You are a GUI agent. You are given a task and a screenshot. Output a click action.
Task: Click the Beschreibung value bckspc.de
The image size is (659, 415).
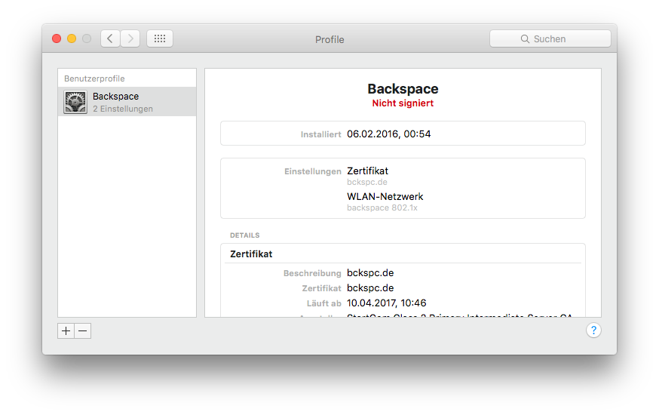pyautogui.click(x=370, y=273)
